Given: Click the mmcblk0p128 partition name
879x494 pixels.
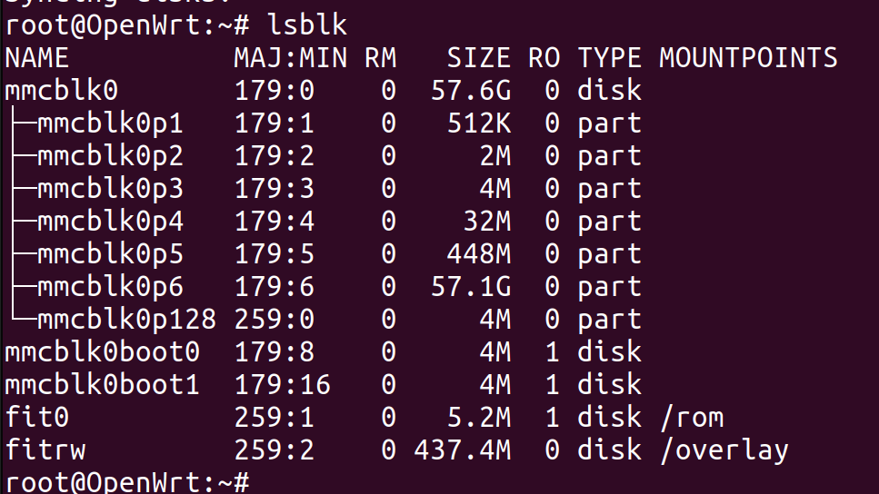Looking at the screenshot, I should (126, 320).
